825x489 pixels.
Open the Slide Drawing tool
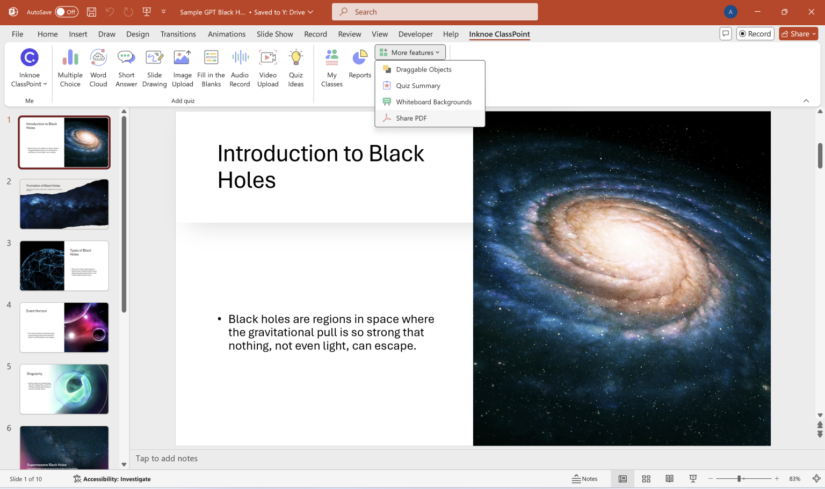(x=154, y=67)
